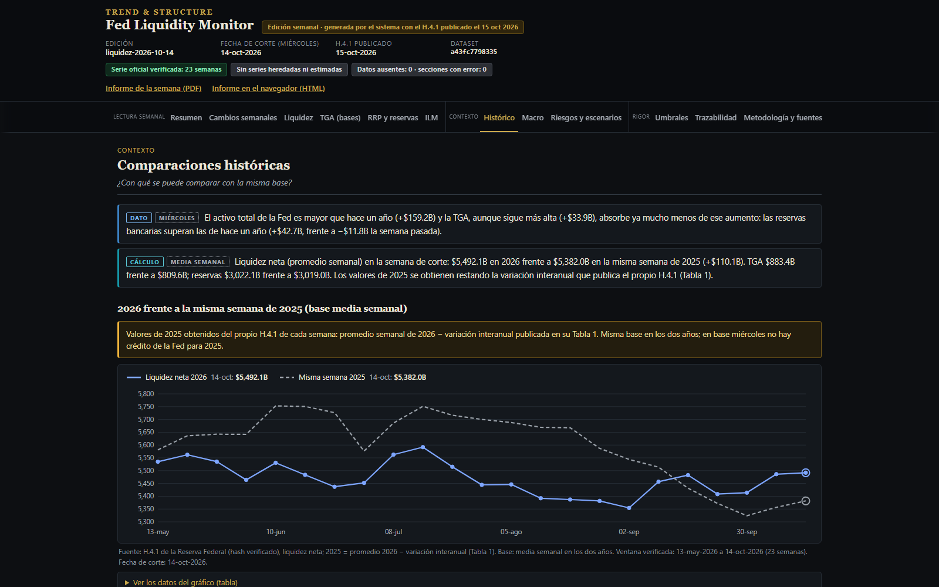Click the solid blue line legend swatch
This screenshot has width=939, height=587.
(x=134, y=377)
